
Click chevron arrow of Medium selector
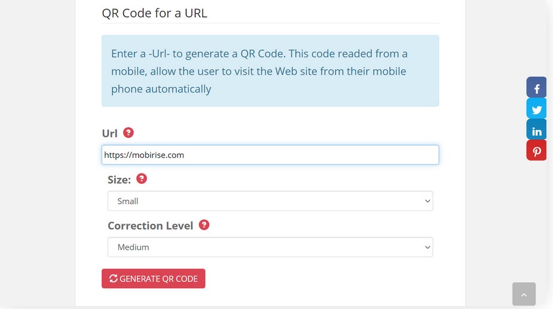pyautogui.click(x=427, y=247)
